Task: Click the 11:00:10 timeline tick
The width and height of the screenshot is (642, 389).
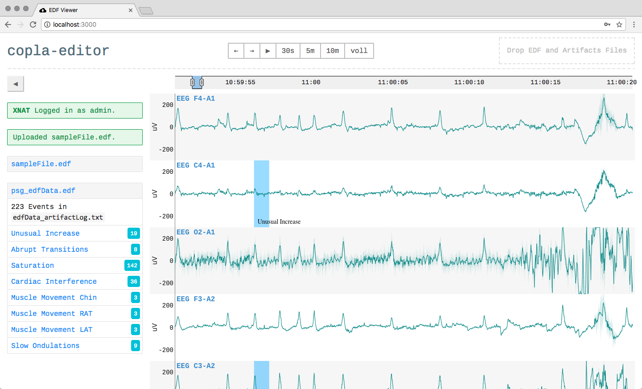Action: 469,82
